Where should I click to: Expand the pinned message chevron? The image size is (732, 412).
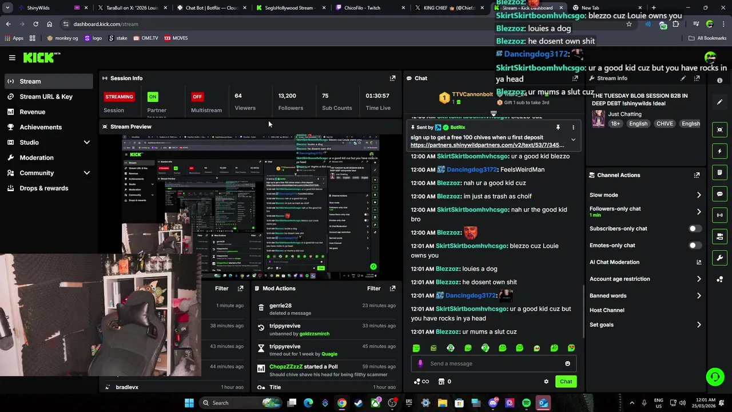pyautogui.click(x=573, y=140)
